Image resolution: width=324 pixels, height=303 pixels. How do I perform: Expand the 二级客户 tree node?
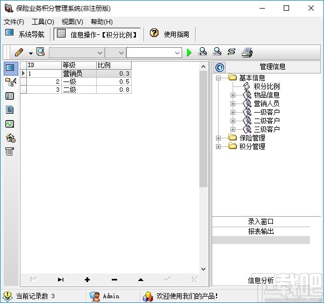pos(233,121)
